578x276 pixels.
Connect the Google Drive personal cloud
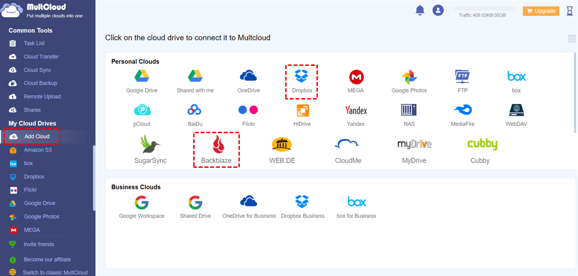[142, 81]
